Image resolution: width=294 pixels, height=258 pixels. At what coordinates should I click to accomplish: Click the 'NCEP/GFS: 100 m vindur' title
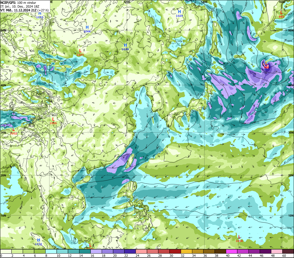(18, 3)
